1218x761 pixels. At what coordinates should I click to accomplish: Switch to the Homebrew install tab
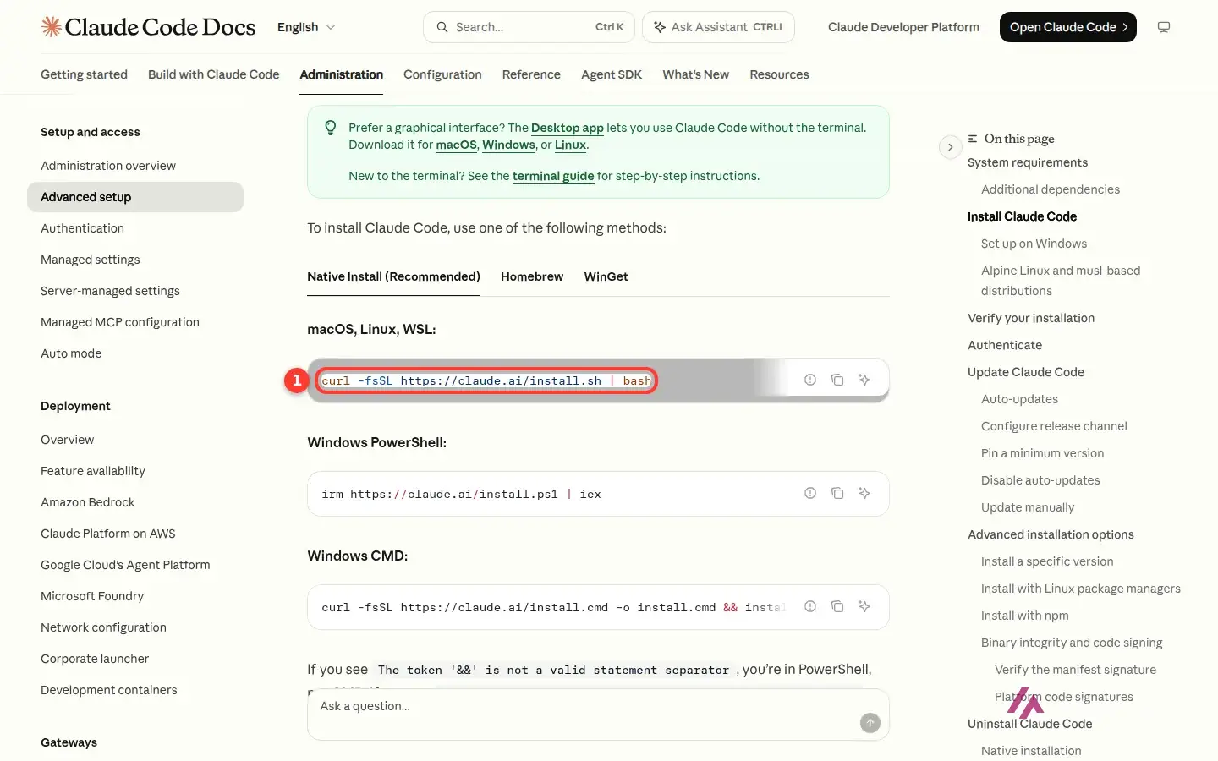[x=532, y=276]
